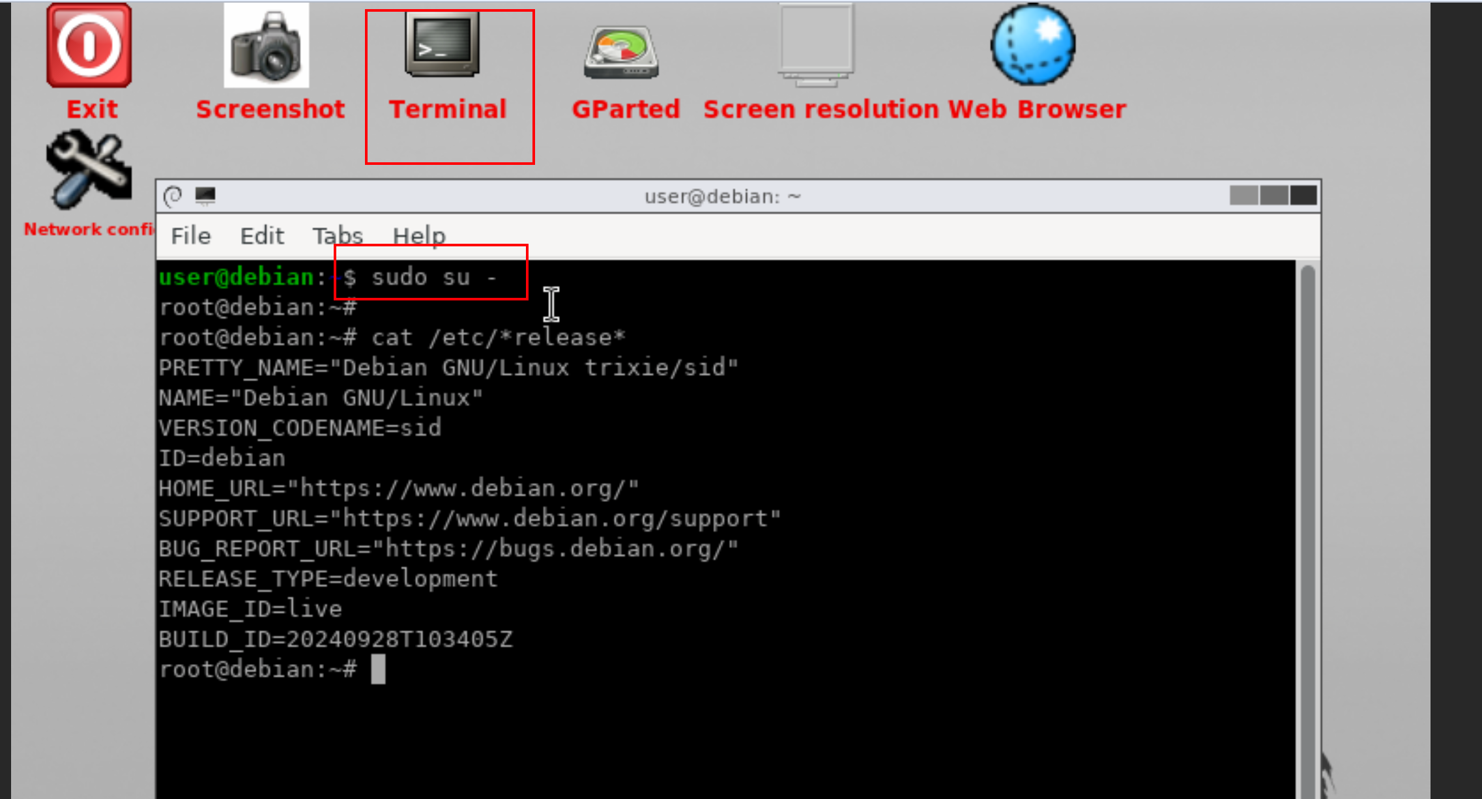Screen dimensions: 1482x799
Task: Open the Terminal desktop icon
Action: pyautogui.click(x=443, y=44)
